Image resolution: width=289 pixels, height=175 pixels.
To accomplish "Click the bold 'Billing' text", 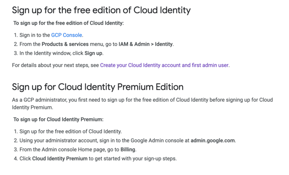I will point(128,150).
